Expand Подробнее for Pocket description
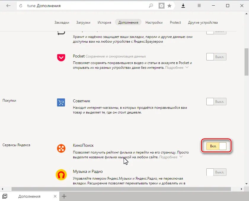Viewport: 249px width, 201px height. tap(177, 68)
